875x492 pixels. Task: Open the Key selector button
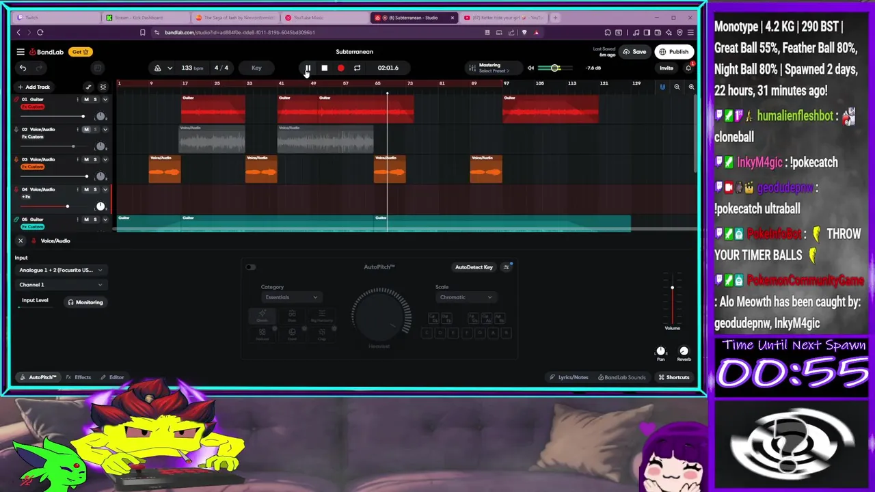(256, 68)
